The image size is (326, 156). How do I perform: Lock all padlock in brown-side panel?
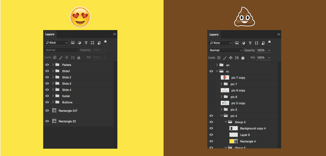pos(243,58)
